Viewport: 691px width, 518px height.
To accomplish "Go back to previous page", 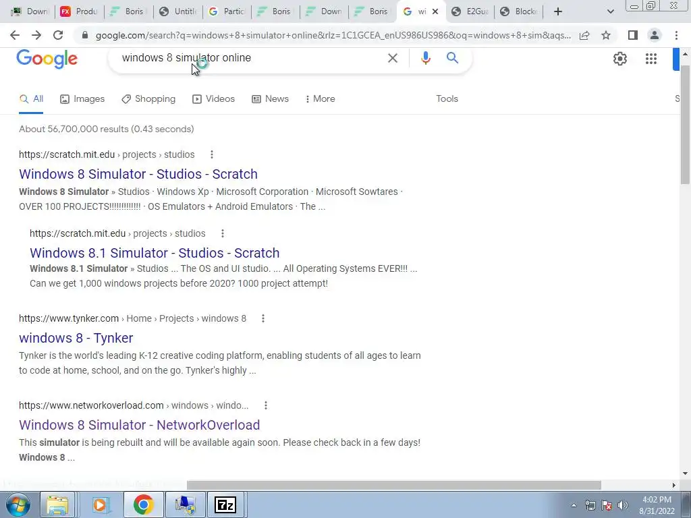I will tap(15, 35).
